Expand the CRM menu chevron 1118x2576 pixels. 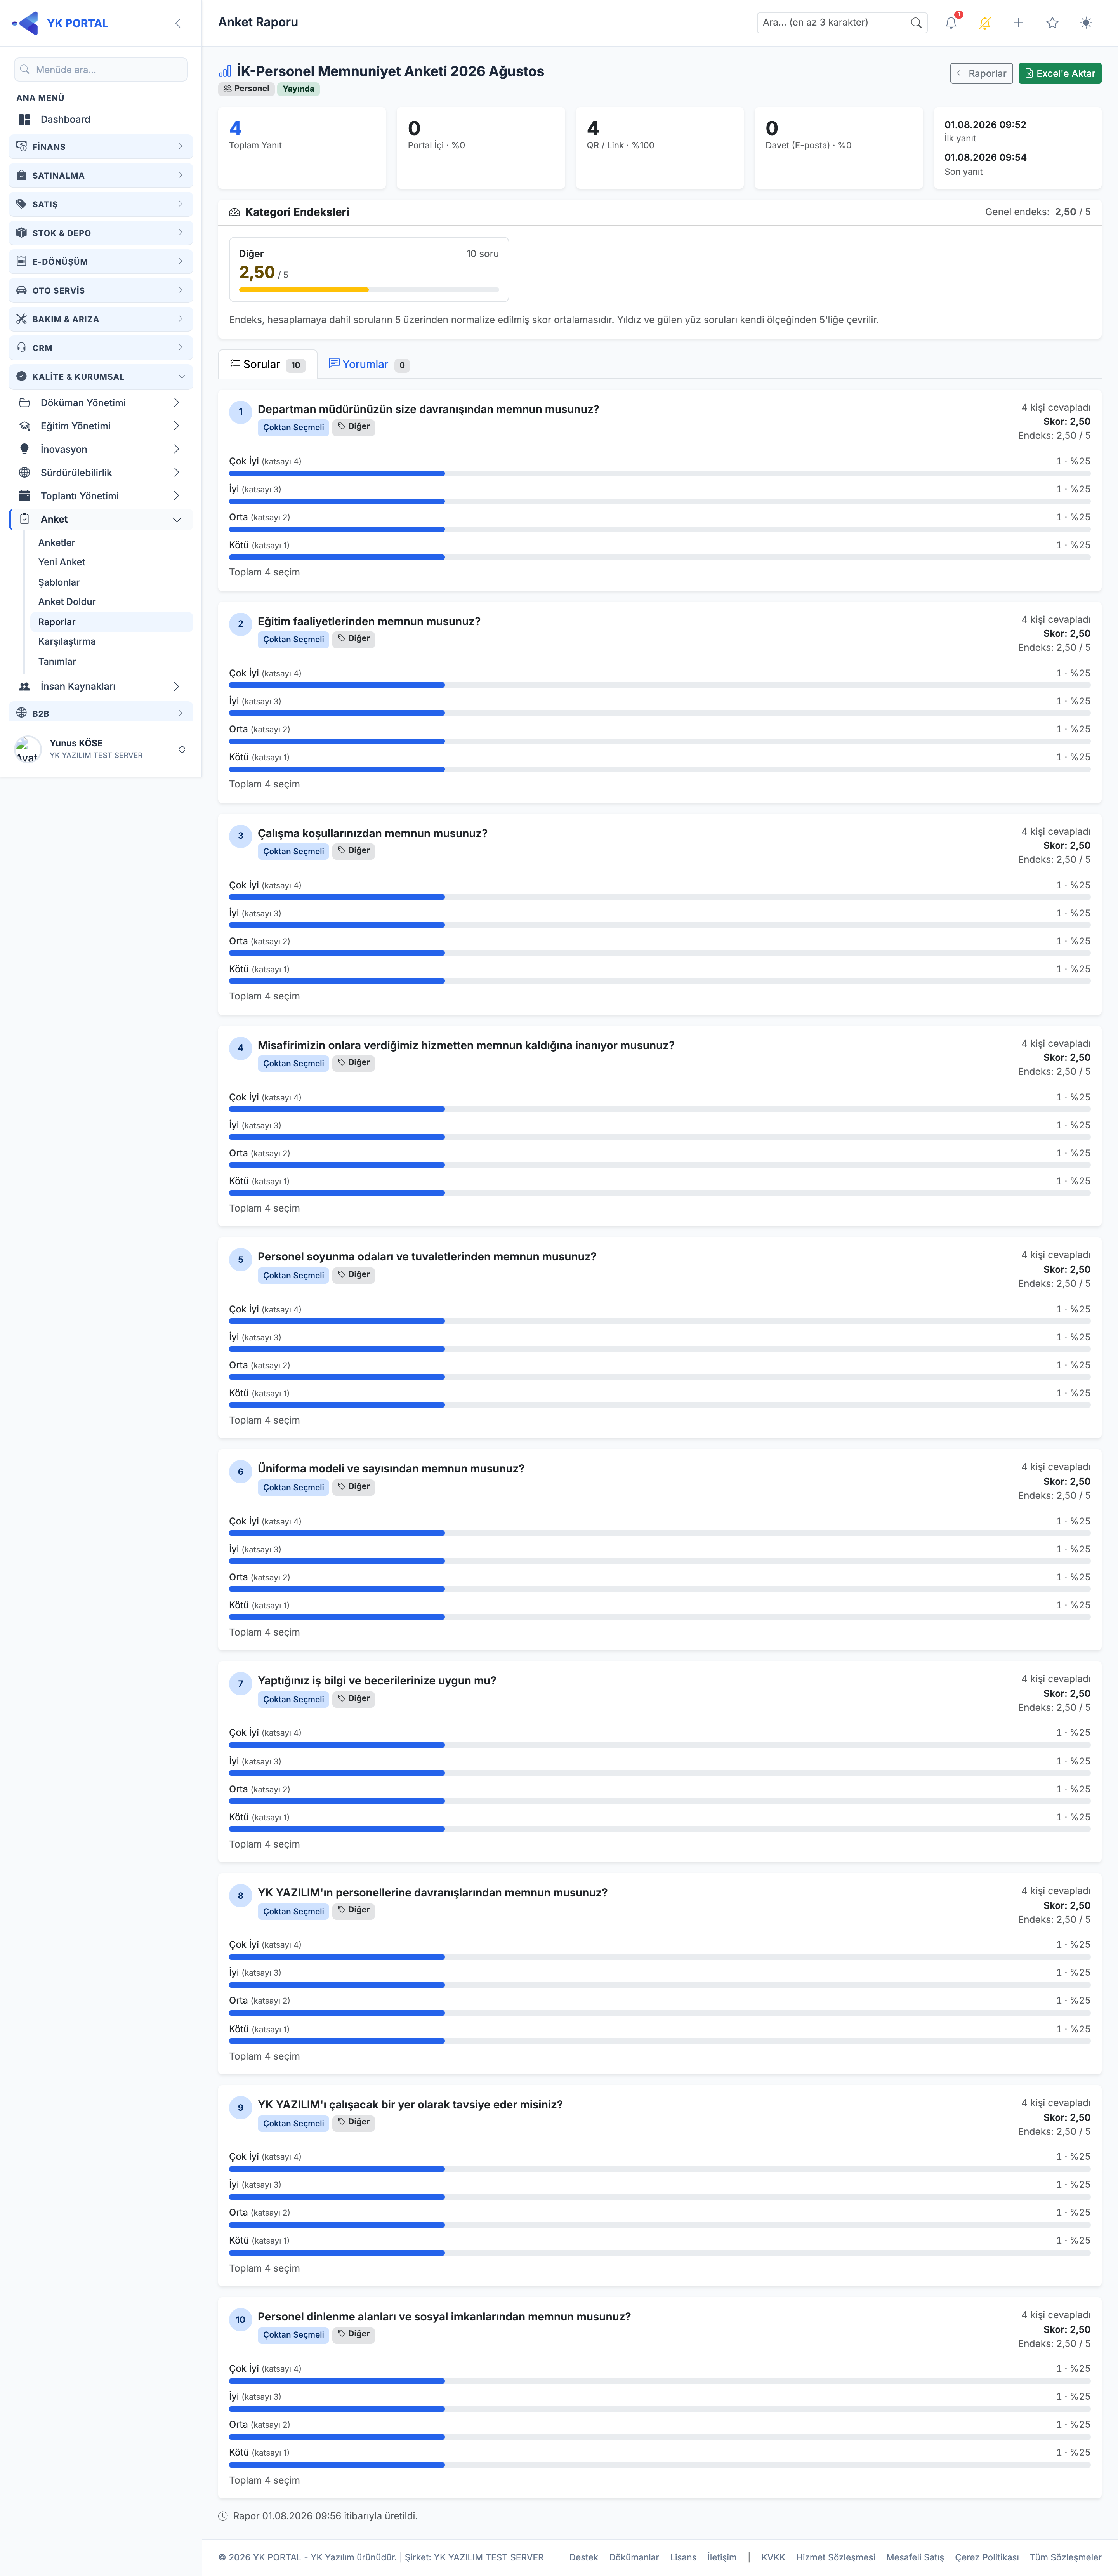(180, 348)
